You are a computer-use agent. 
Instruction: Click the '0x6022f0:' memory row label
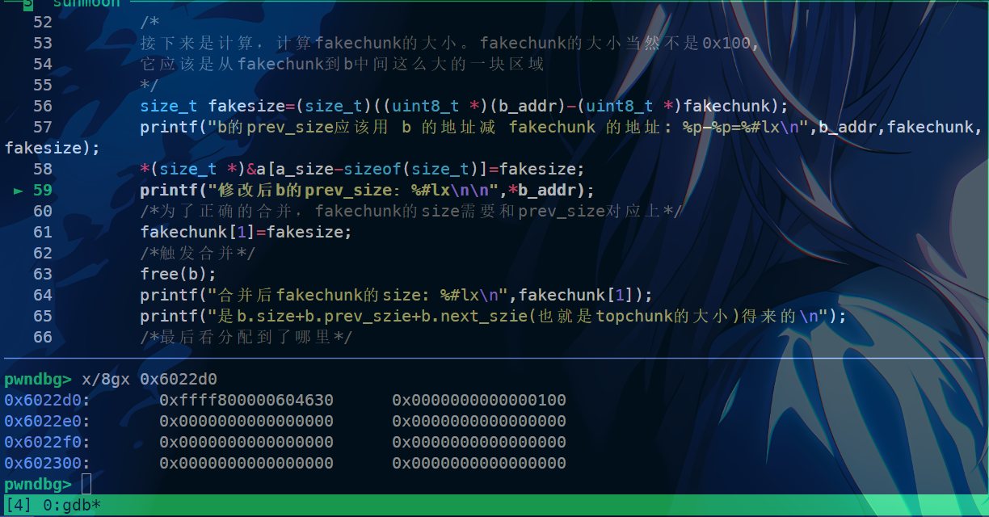[48, 442]
